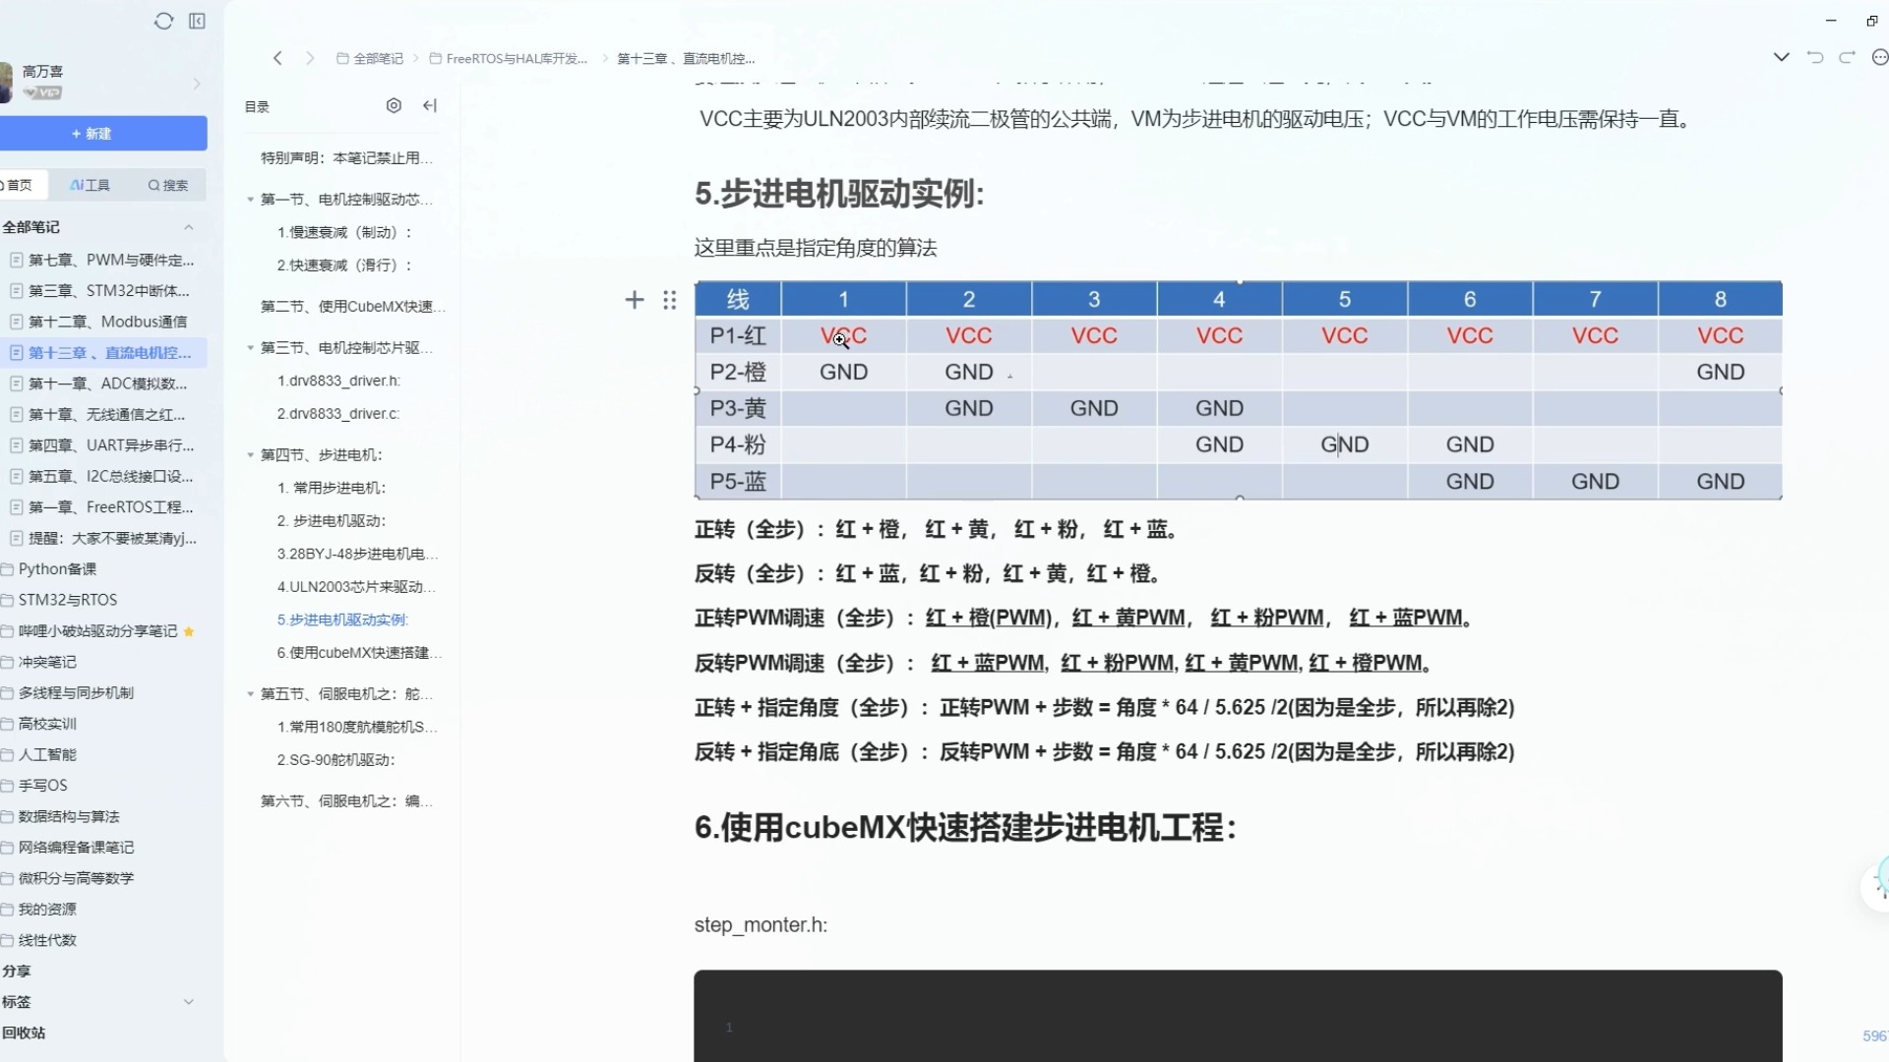Select the 第七章、PWM与硬件定... notebook
The width and height of the screenshot is (1889, 1062).
(x=108, y=260)
